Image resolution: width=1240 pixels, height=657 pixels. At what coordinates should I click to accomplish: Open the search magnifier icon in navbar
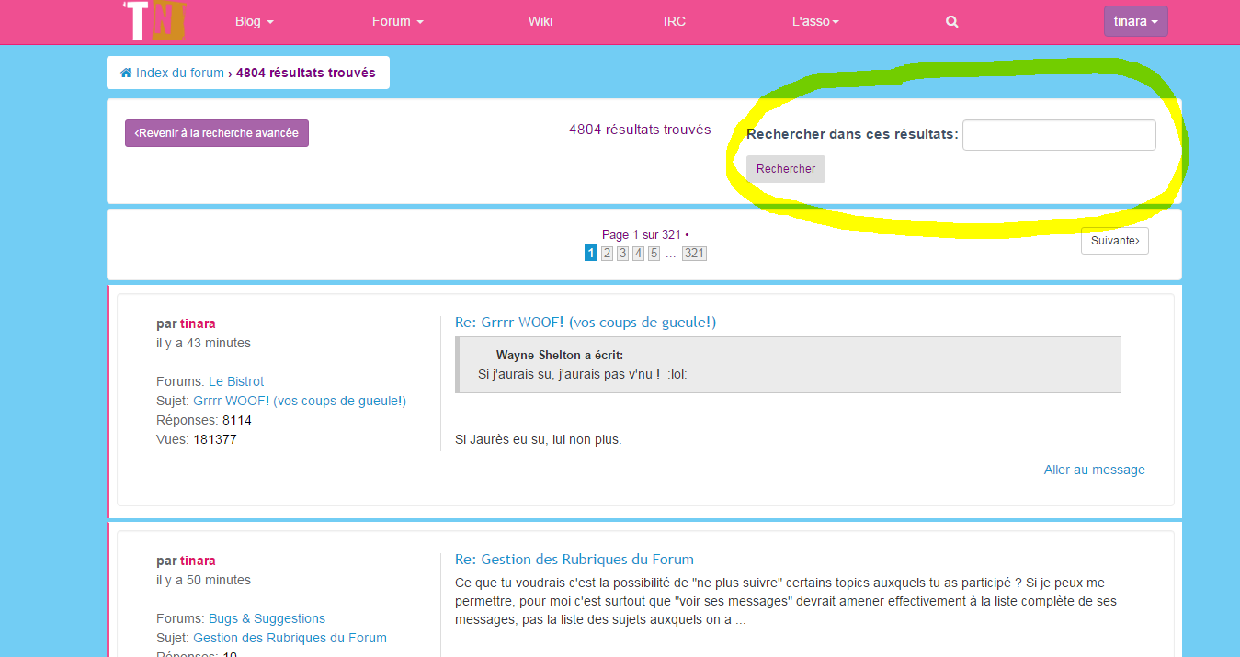pos(952,22)
